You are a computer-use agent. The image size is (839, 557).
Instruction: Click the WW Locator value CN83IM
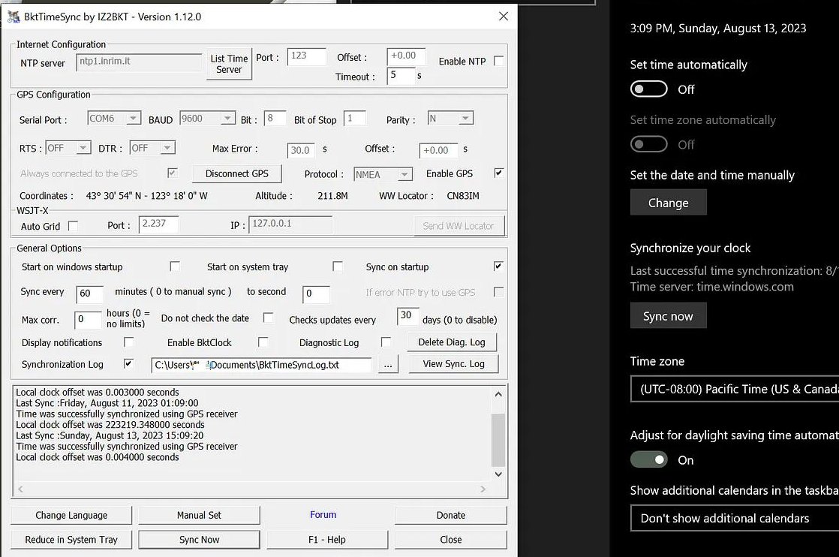pyautogui.click(x=463, y=196)
